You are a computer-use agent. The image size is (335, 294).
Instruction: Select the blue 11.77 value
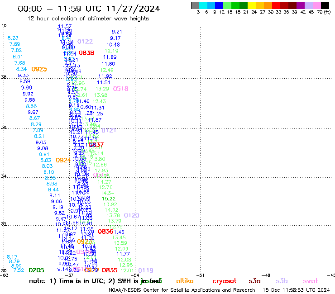[x=123, y=254]
